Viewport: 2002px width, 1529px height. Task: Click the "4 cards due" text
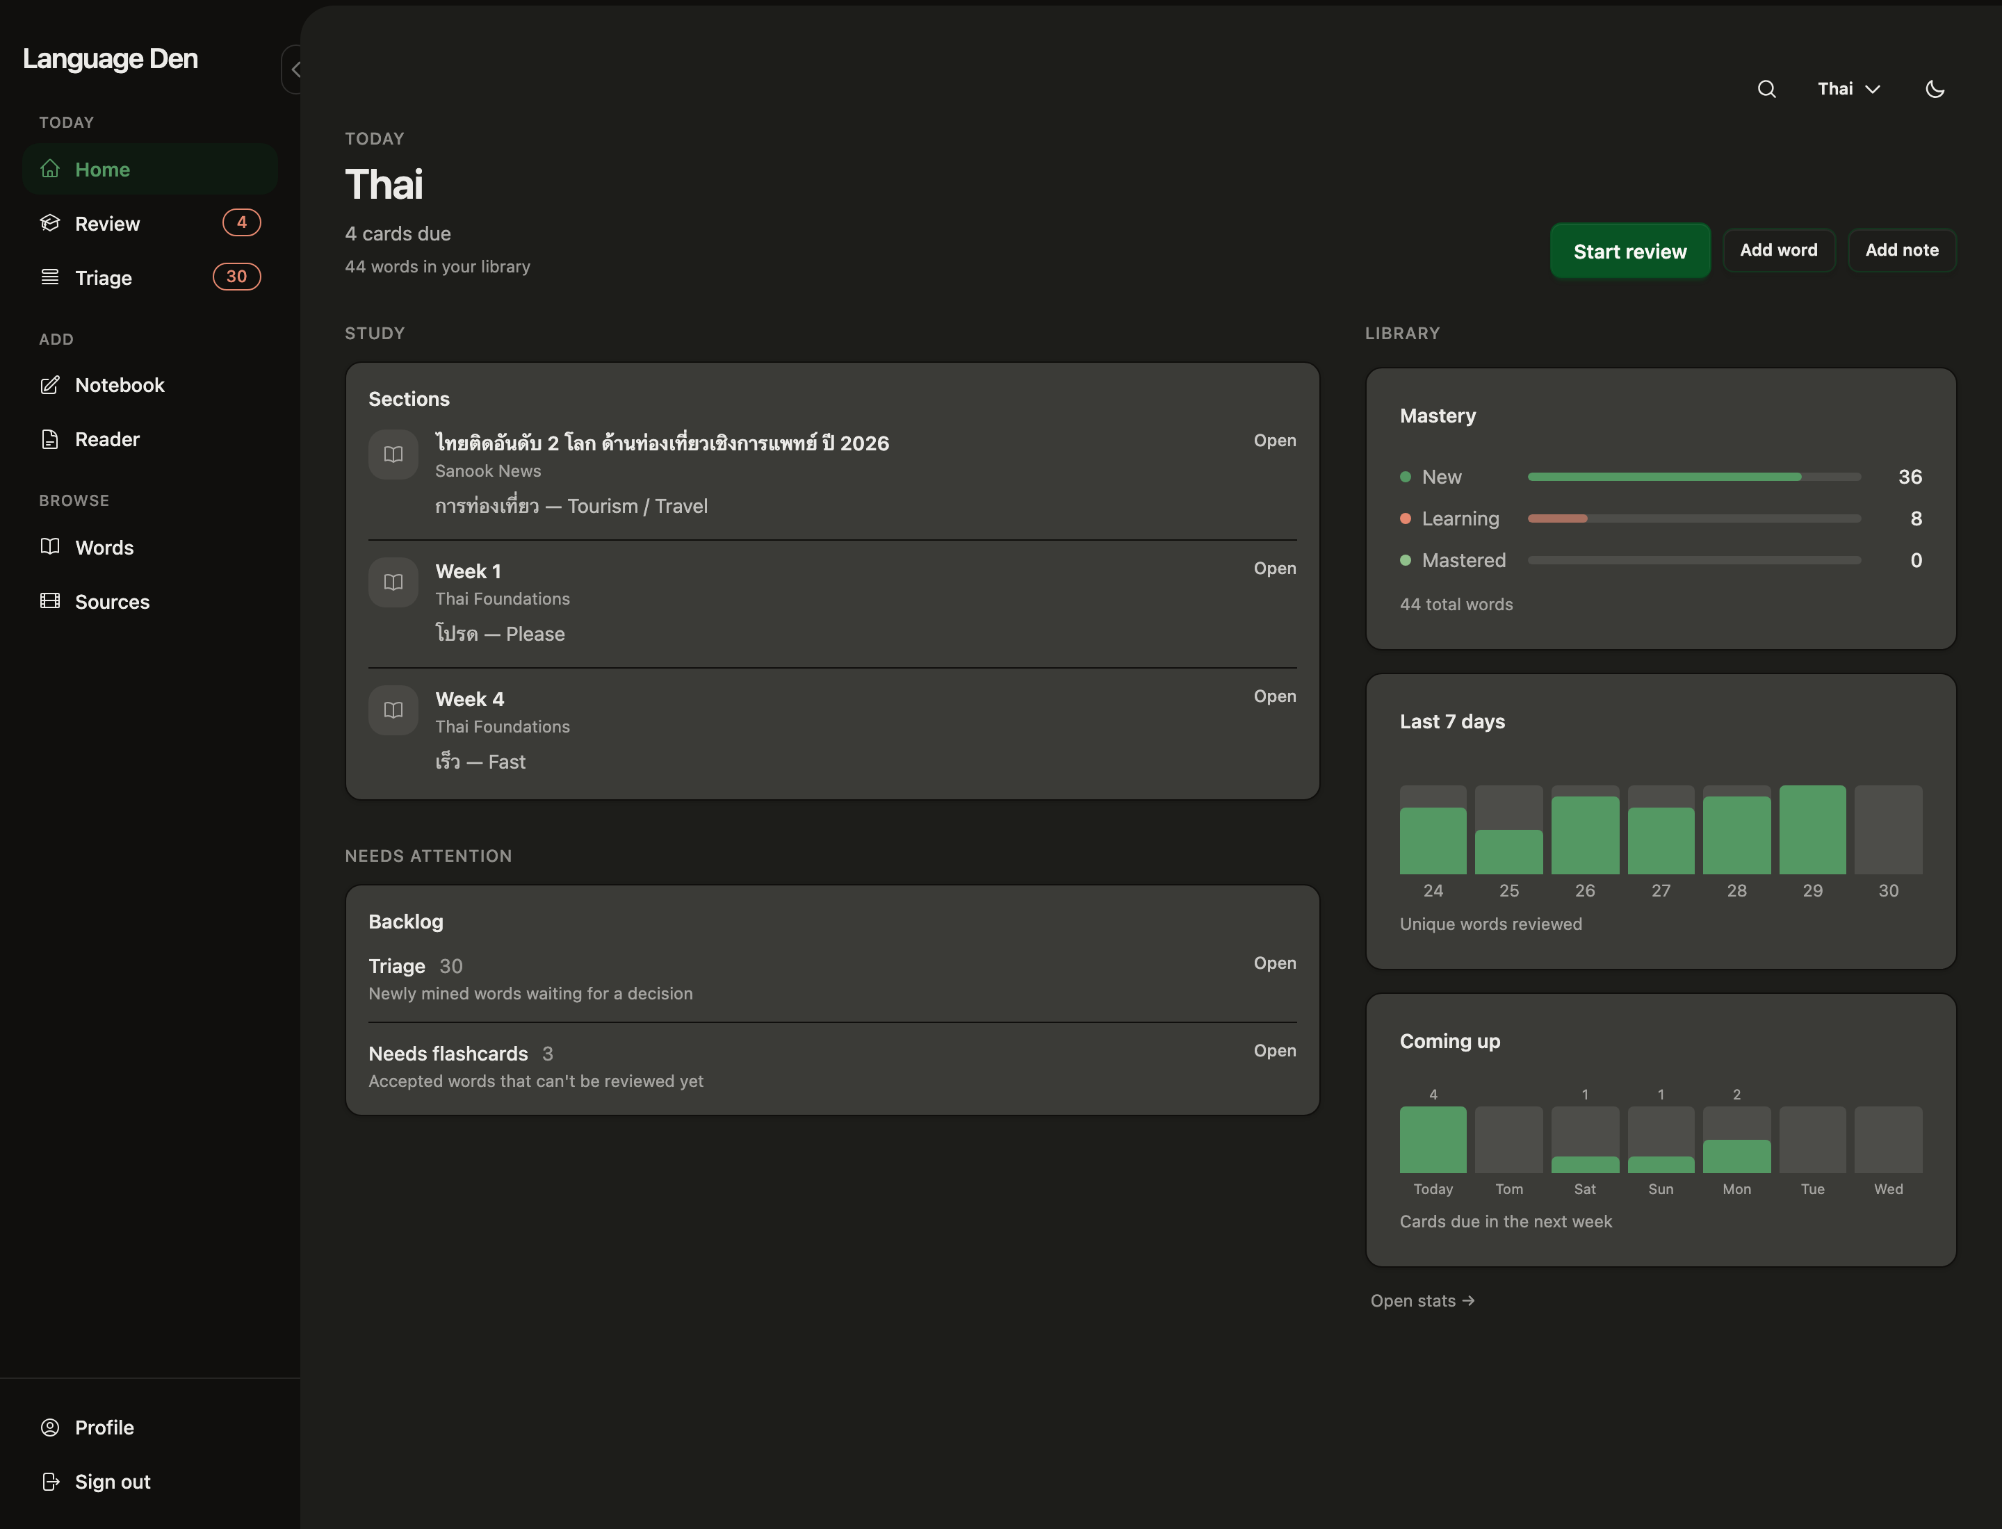click(398, 234)
